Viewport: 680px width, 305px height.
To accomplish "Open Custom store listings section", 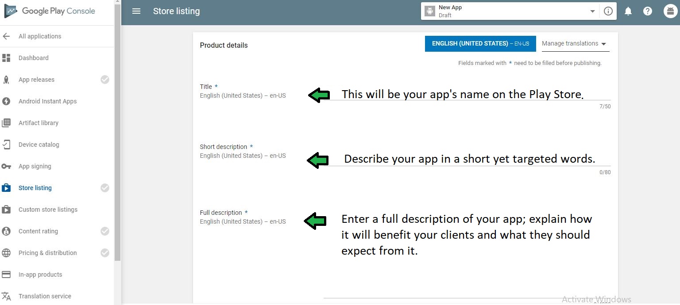I will click(48, 210).
